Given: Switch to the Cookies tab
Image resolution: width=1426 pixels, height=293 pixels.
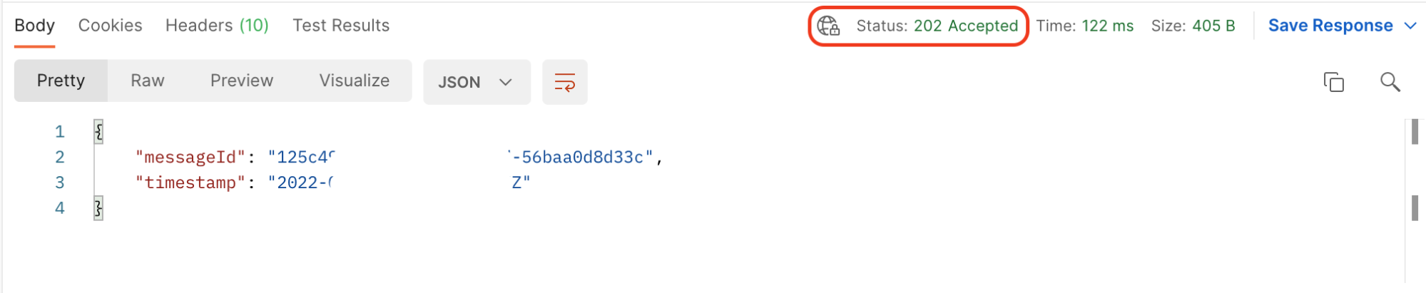Looking at the screenshot, I should (x=111, y=26).
